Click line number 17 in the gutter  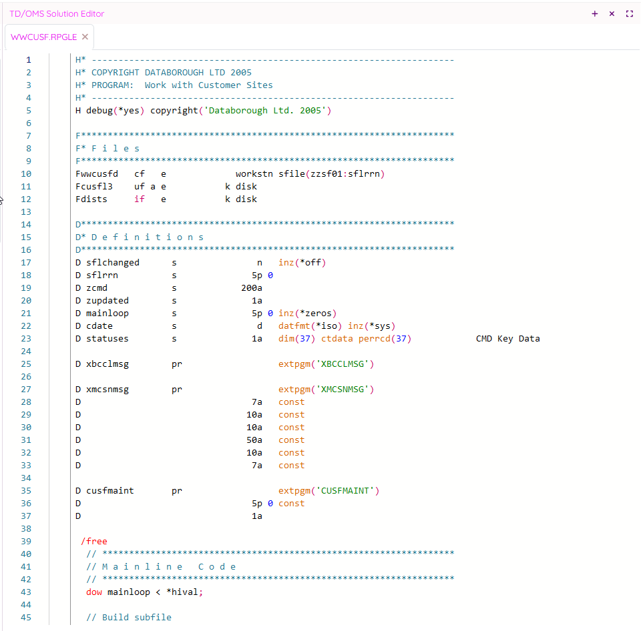tap(26, 262)
